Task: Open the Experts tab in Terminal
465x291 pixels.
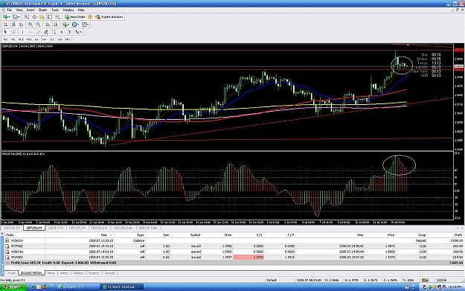Action: [94, 273]
